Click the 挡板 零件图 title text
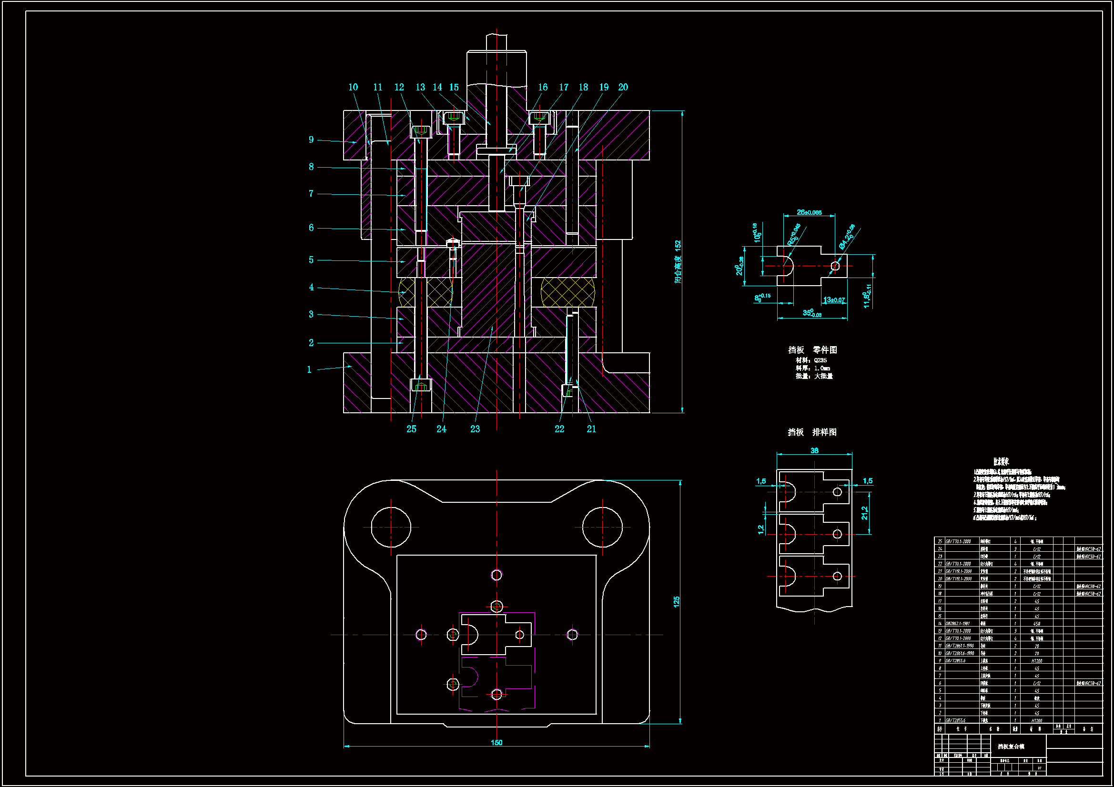The width and height of the screenshot is (1114, 787). 812,349
